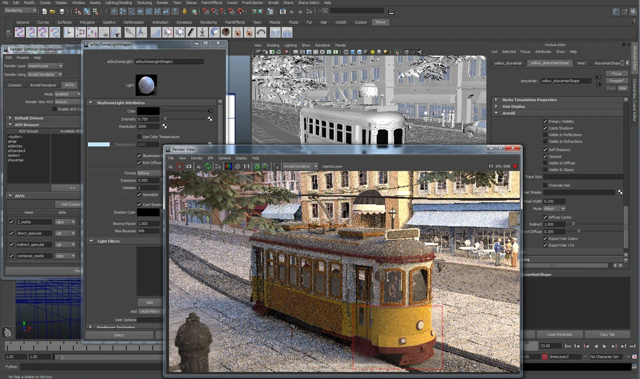This screenshot has height=379, width=640.
Task: Expand the Hair Display section
Action: tap(513, 106)
